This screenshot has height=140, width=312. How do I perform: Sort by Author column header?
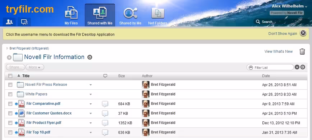pos(147,76)
